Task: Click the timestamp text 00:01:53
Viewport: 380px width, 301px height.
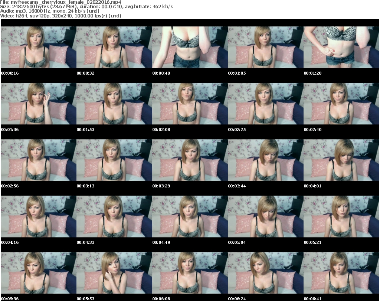Action: [x=86, y=130]
